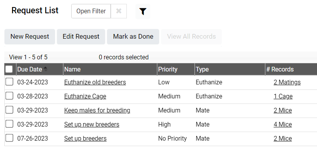Check the 07-26-2023 row checkbox
The width and height of the screenshot is (317, 150).
tap(9, 138)
